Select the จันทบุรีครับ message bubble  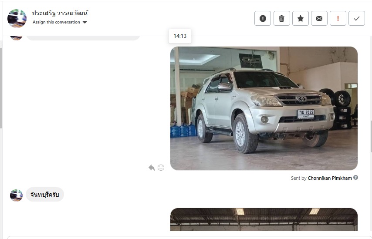[44, 195]
